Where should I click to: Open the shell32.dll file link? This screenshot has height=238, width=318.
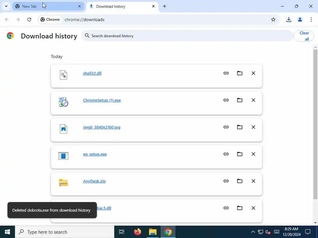[x=92, y=73]
